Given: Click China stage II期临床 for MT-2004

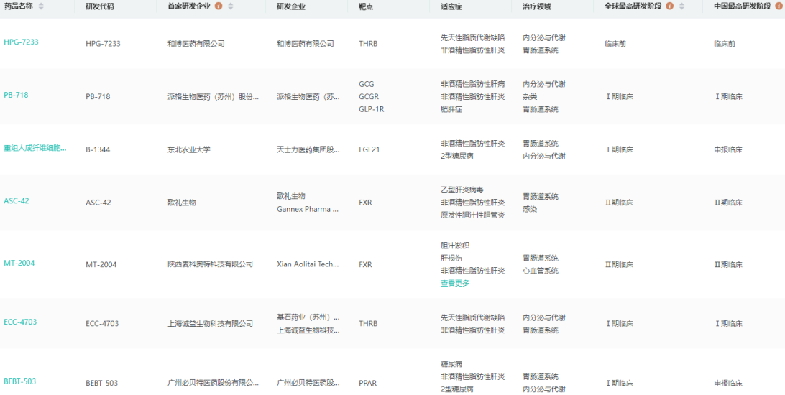Looking at the screenshot, I should [728, 264].
